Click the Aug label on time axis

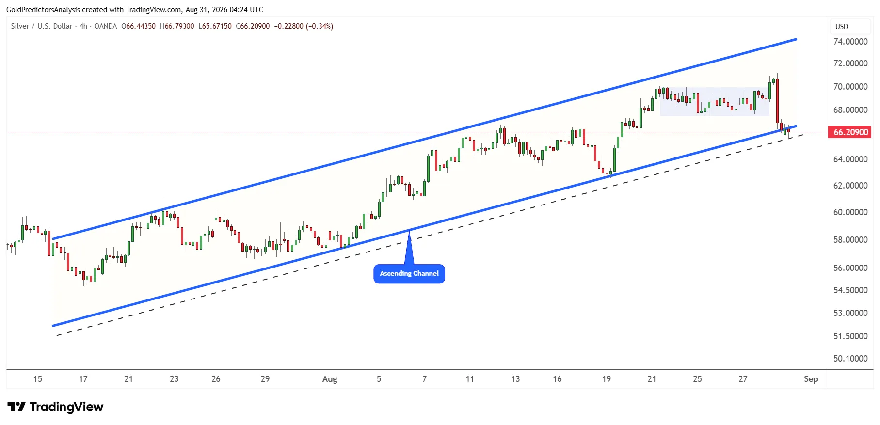[330, 379]
